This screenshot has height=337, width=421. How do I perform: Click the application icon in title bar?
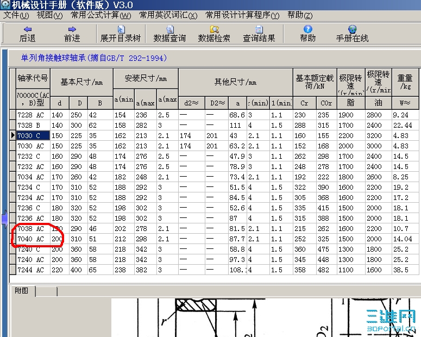(x=5, y=4)
